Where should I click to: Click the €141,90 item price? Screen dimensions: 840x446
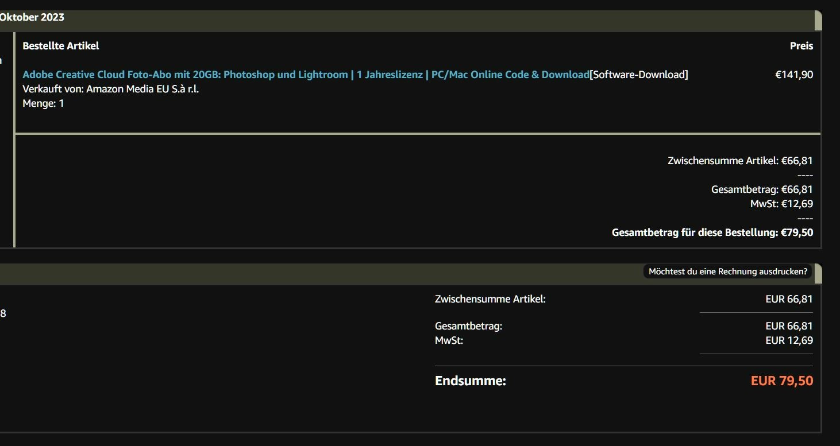pyautogui.click(x=794, y=75)
